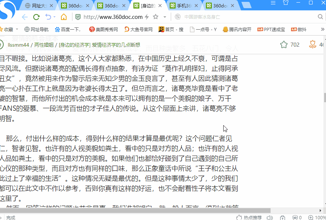Click the green security shield in address bar

click(x=78, y=17)
